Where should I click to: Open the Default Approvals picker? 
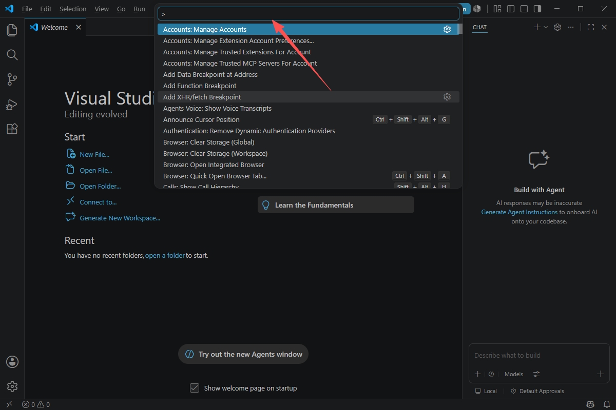[537, 391]
